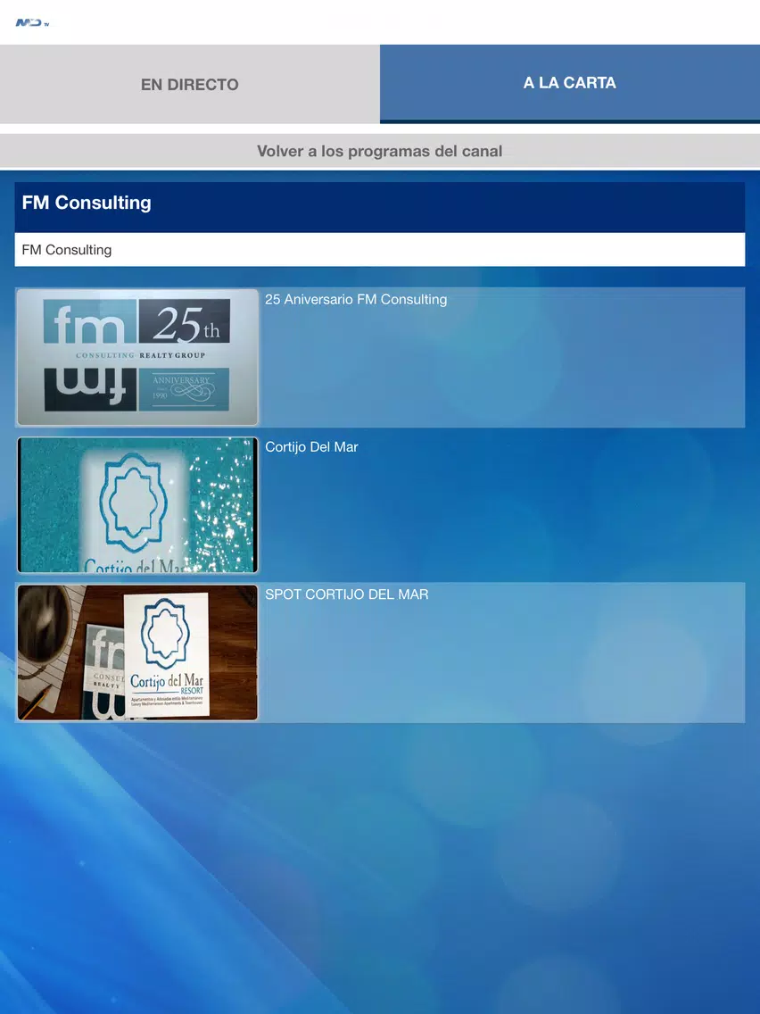760x1014 pixels.
Task: Select the SPOT CORTIJO DEL MAR title
Action: click(x=347, y=594)
